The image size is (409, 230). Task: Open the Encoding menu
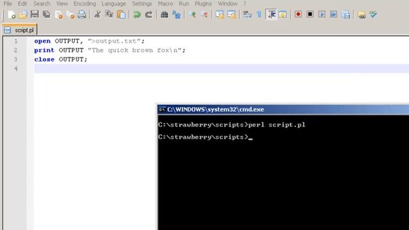tap(85, 4)
